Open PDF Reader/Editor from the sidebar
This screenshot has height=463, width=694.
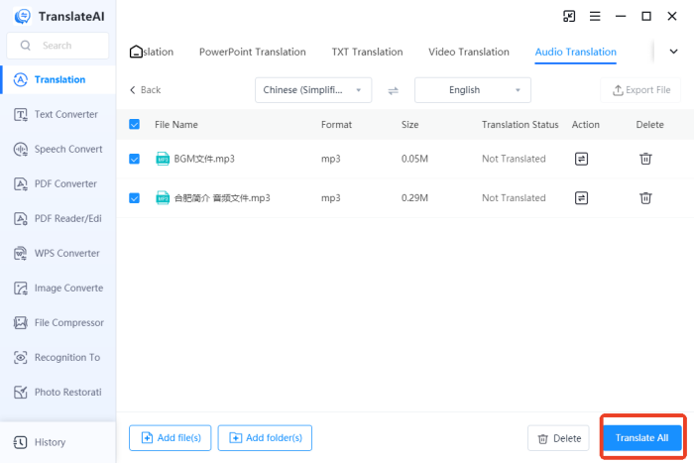(x=58, y=219)
